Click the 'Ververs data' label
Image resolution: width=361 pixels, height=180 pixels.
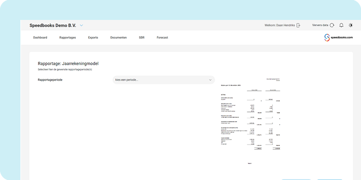(320, 25)
